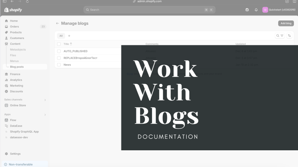Toggle the browser sidebar icon
Screen dimensions: 298x167
[4, 1]
